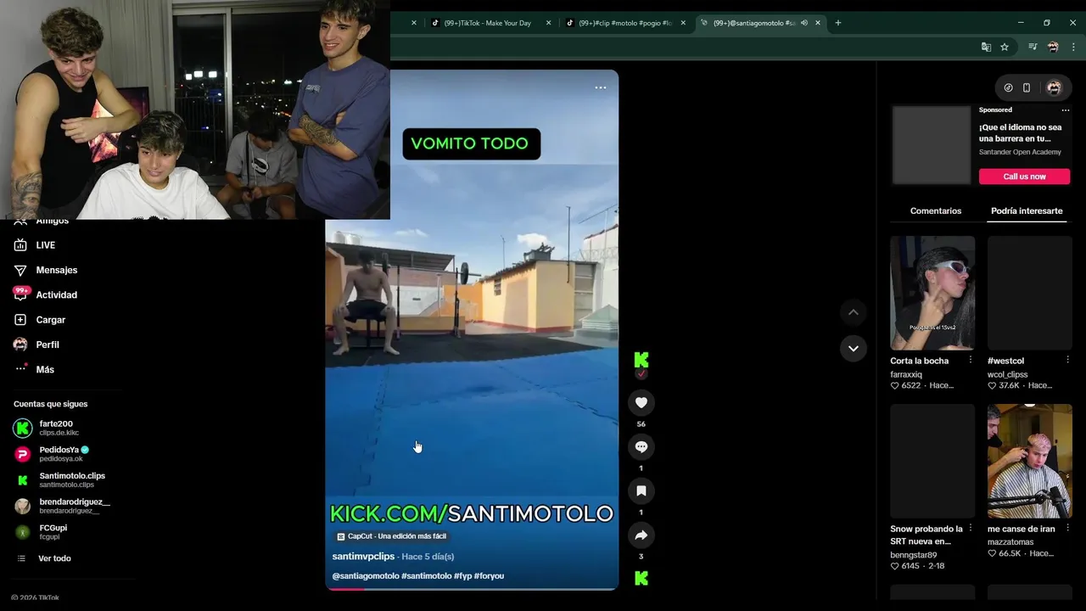1086x611 pixels.
Task: Open benngstar89 author name
Action: tap(914, 555)
